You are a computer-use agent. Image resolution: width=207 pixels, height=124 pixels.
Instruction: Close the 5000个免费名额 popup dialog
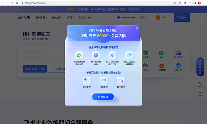[137, 28]
